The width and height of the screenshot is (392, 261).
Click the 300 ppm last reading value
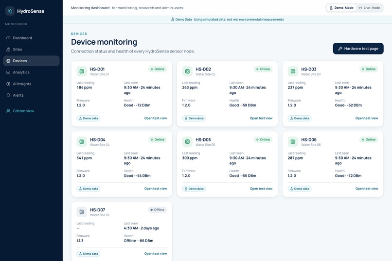[190, 158]
